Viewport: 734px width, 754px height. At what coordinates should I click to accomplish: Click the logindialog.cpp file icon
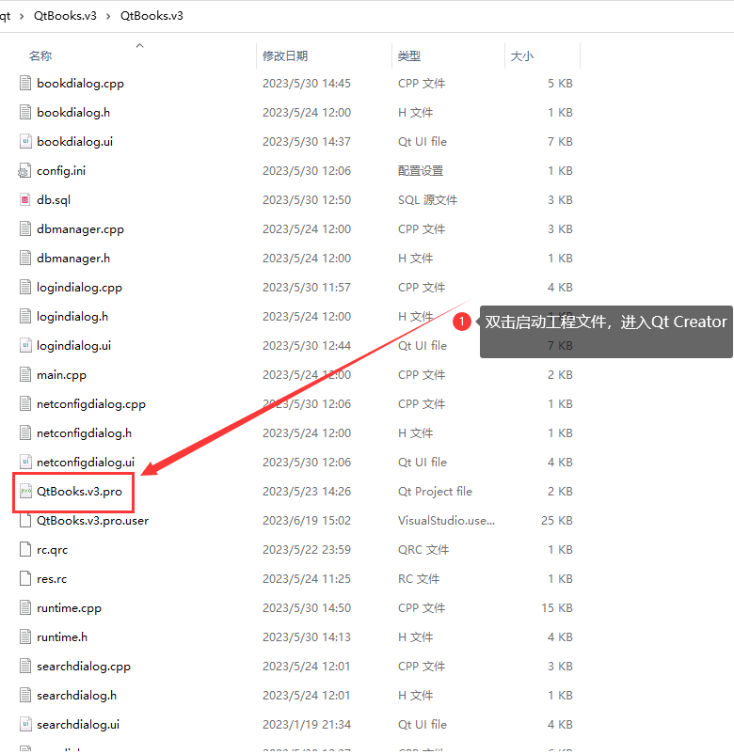pos(25,287)
